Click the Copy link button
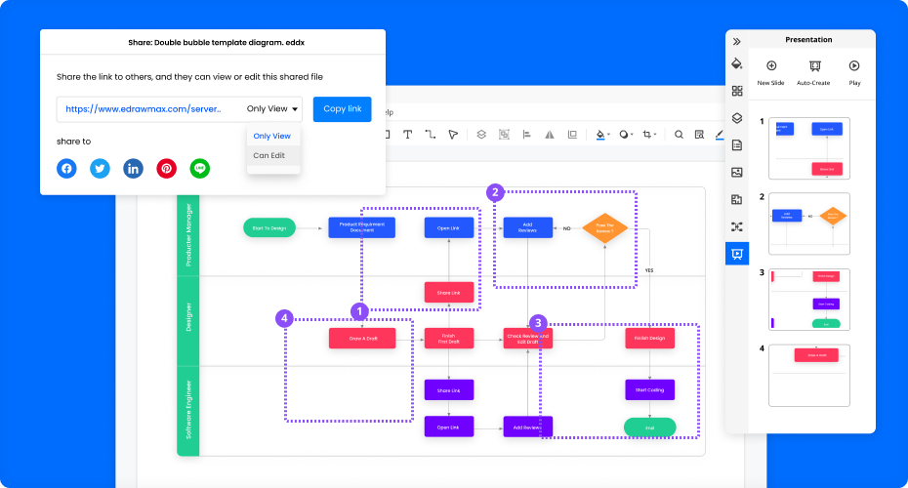 point(342,109)
